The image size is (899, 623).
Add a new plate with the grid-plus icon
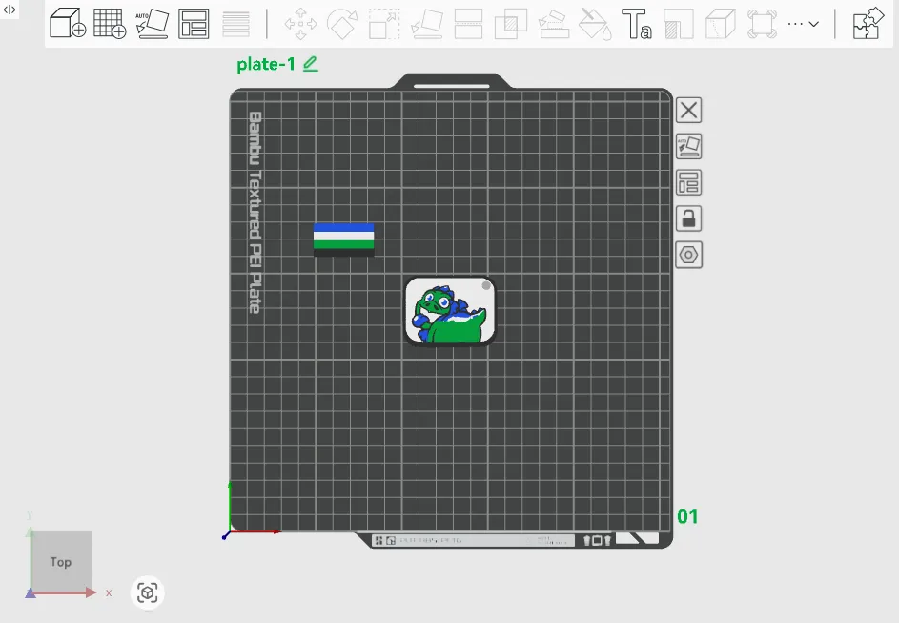click(x=109, y=24)
